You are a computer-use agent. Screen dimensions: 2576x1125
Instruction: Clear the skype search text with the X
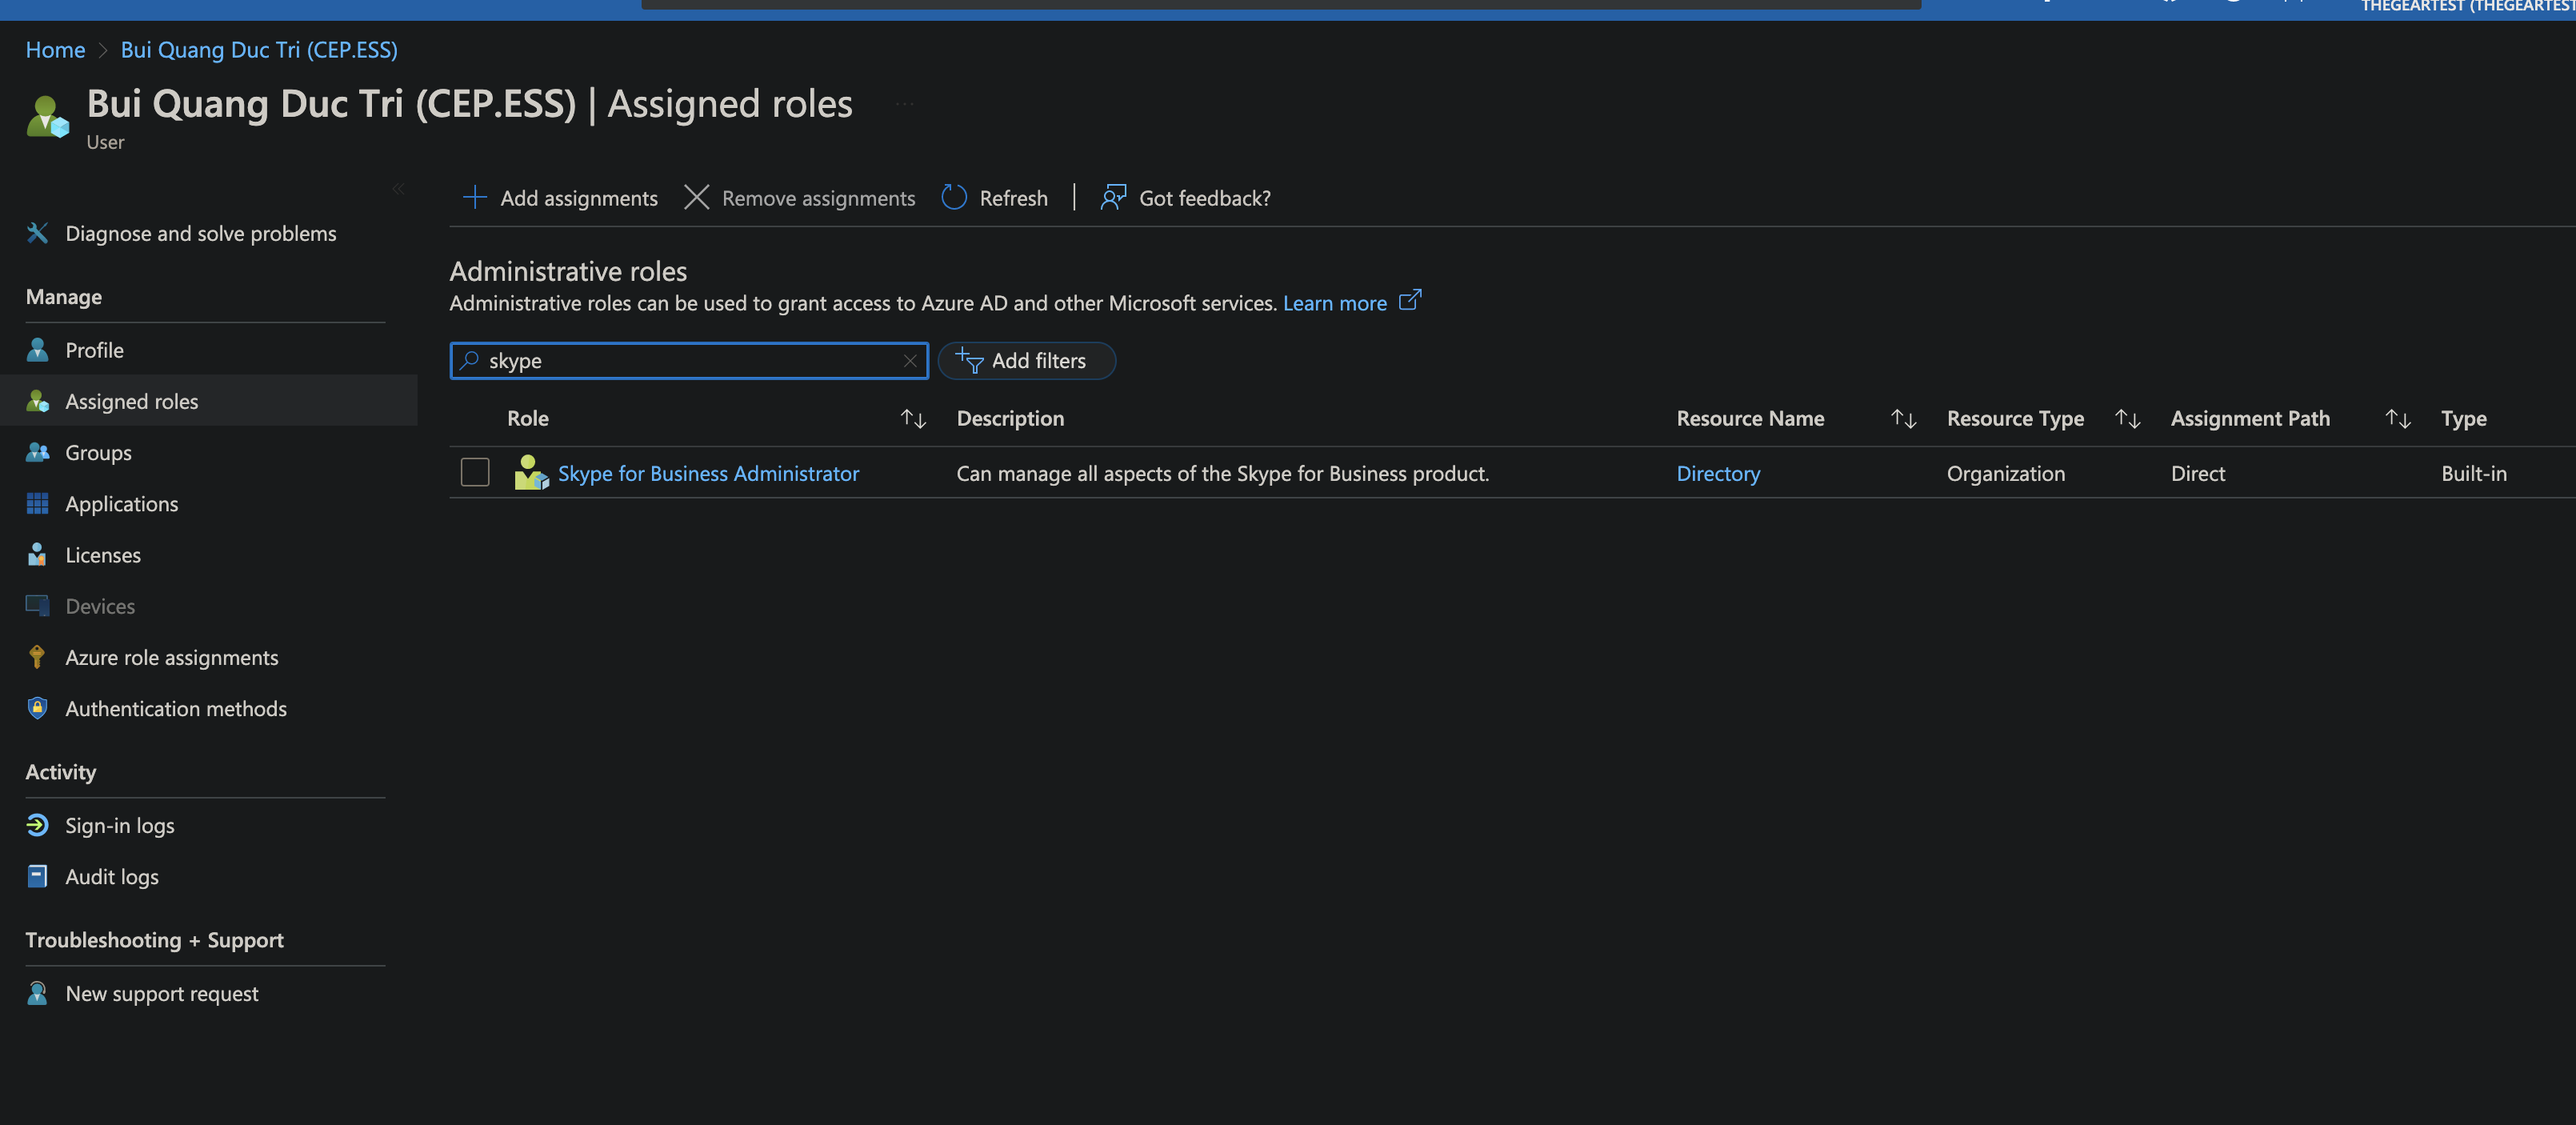pos(909,360)
